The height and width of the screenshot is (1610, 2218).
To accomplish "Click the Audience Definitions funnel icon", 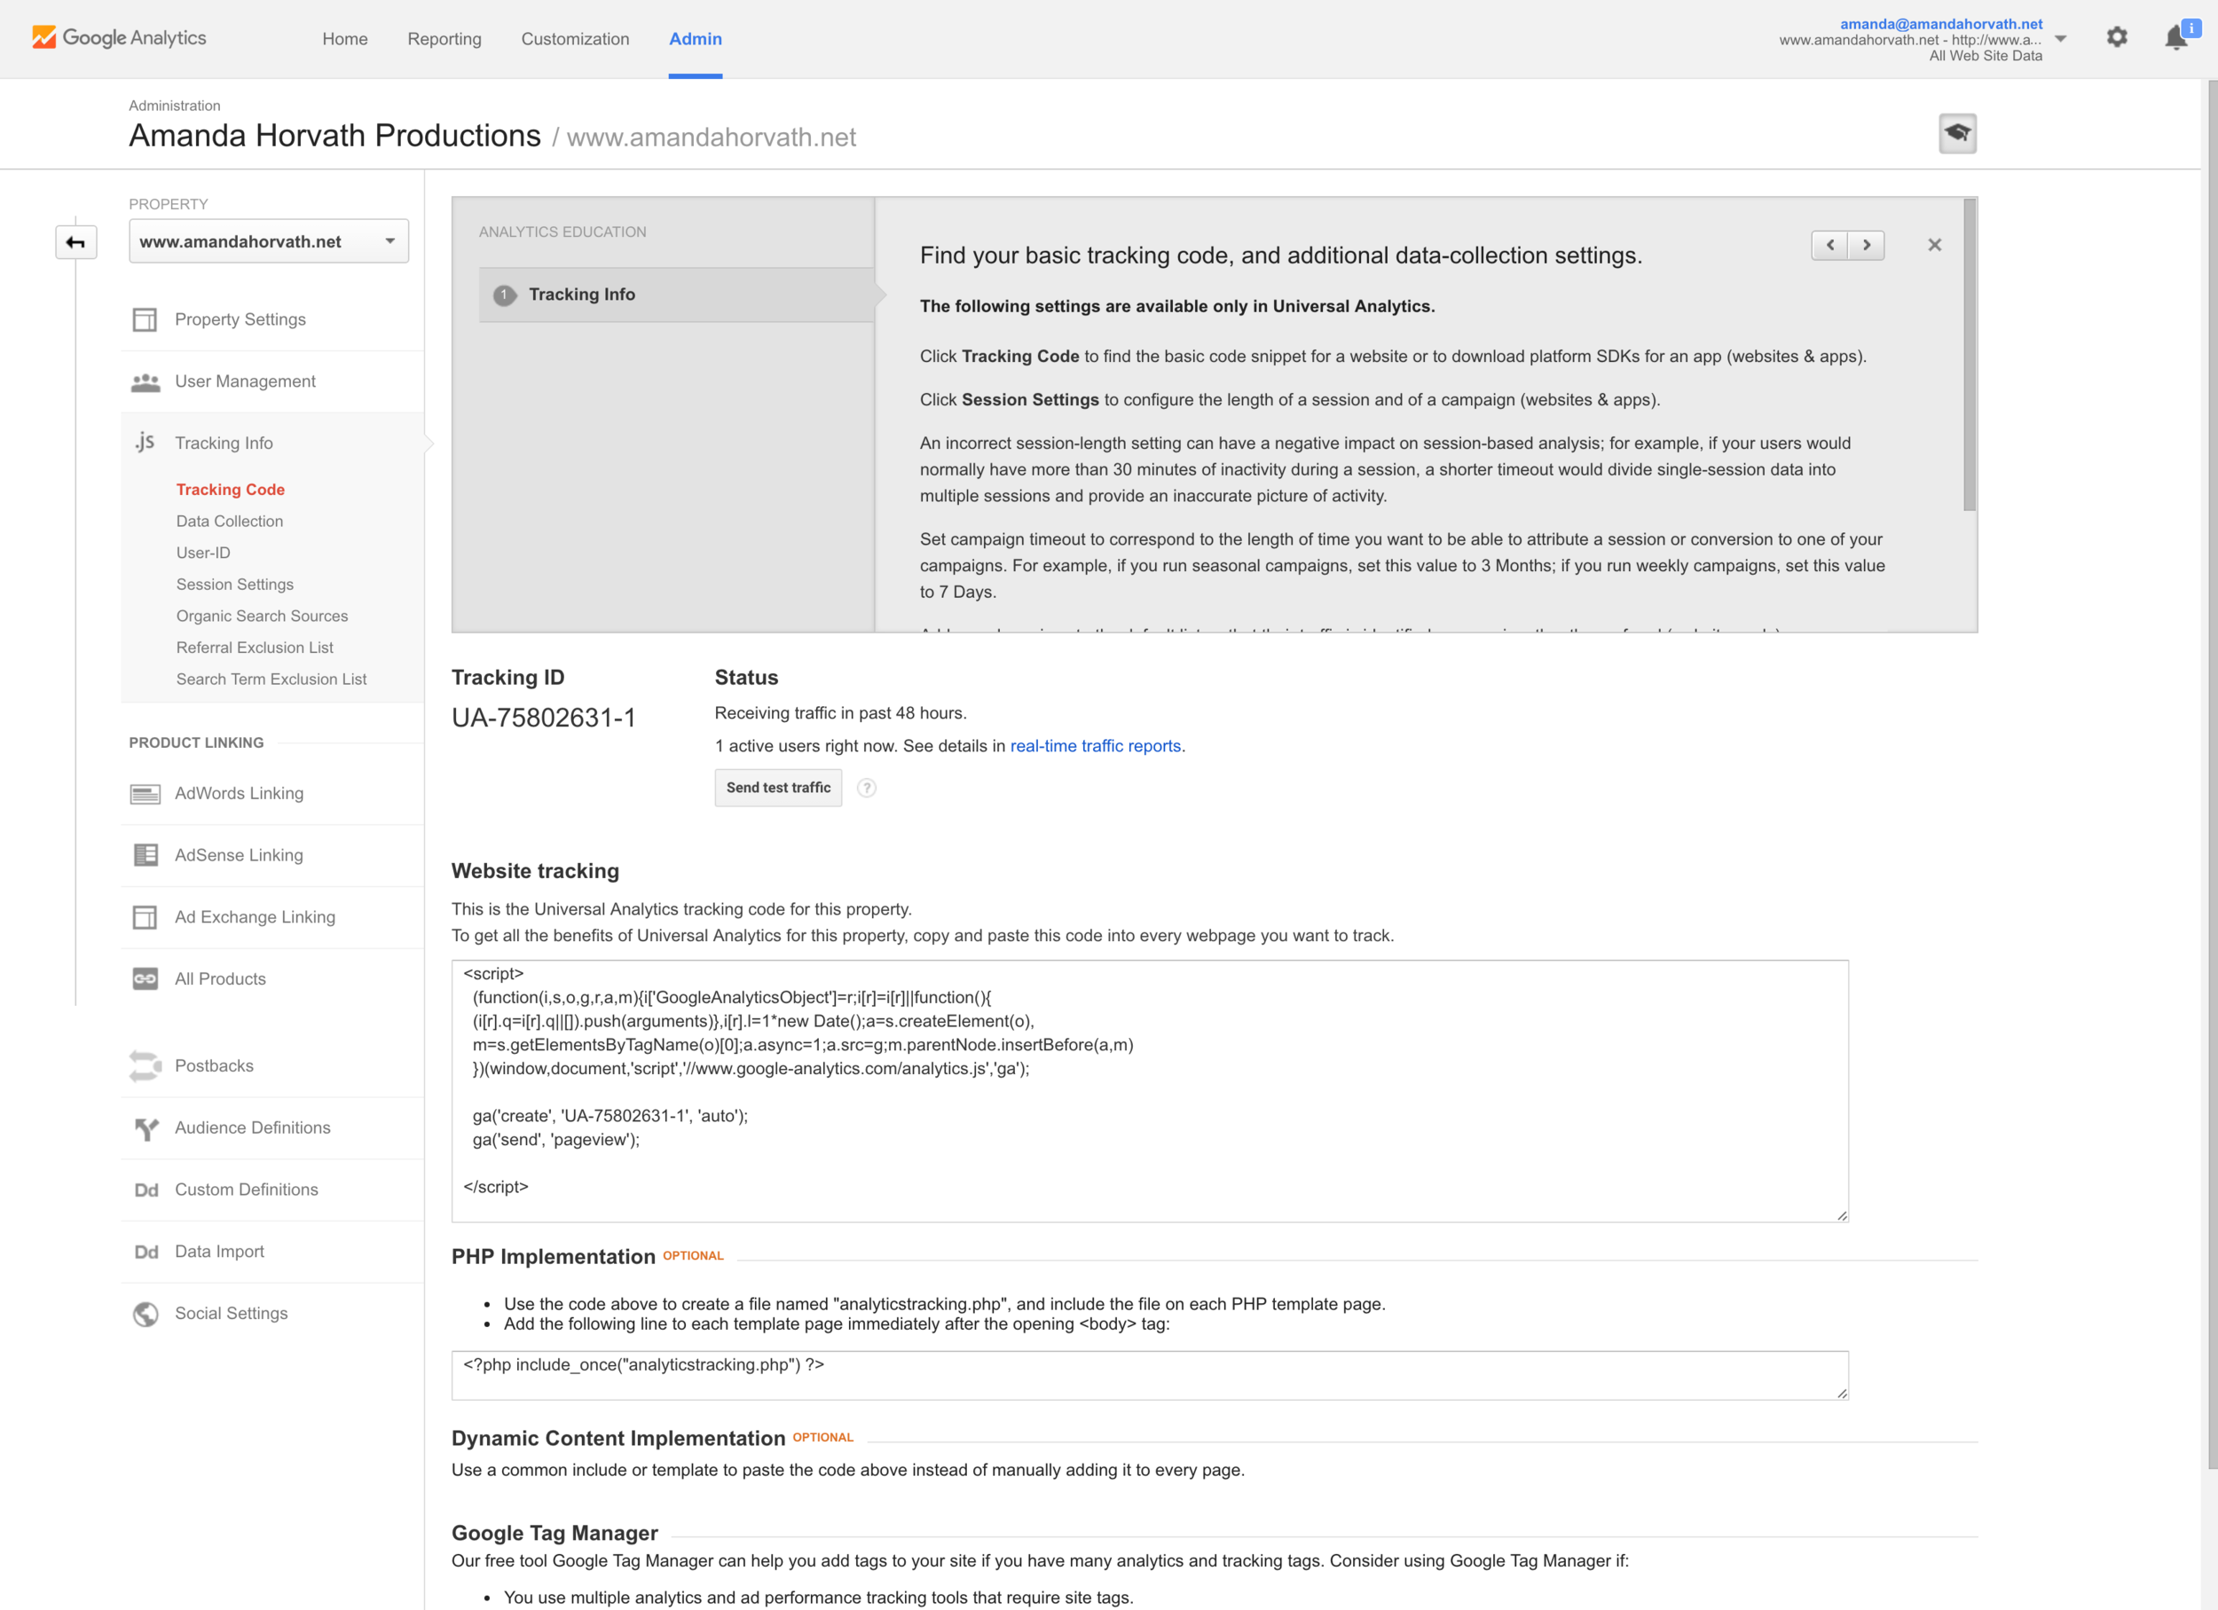I will [x=146, y=1128].
